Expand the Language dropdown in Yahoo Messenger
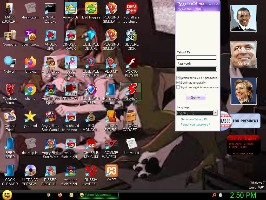Viewport: 266px width, 200px height. (x=215, y=113)
